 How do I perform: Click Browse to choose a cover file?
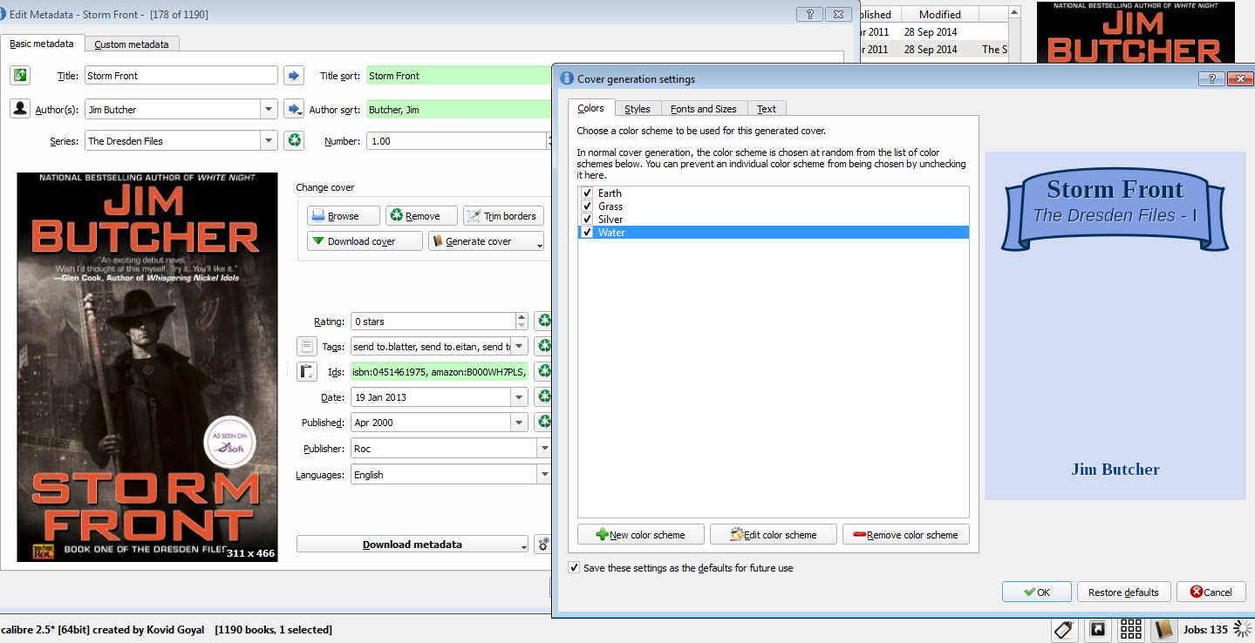tap(344, 216)
